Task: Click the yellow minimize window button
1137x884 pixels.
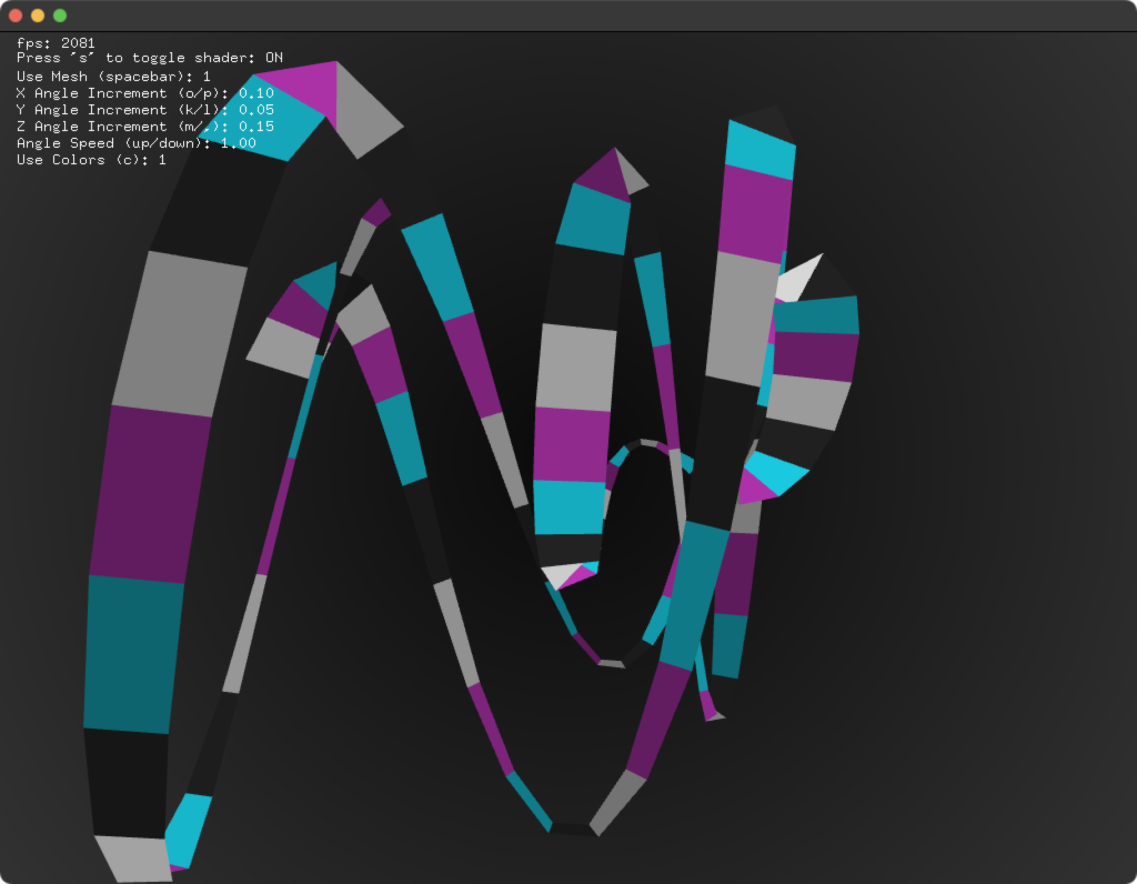Action: [38, 16]
